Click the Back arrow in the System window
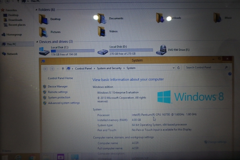Image resolution: width=240 pixels, height=160 pixels. (x=46, y=69)
